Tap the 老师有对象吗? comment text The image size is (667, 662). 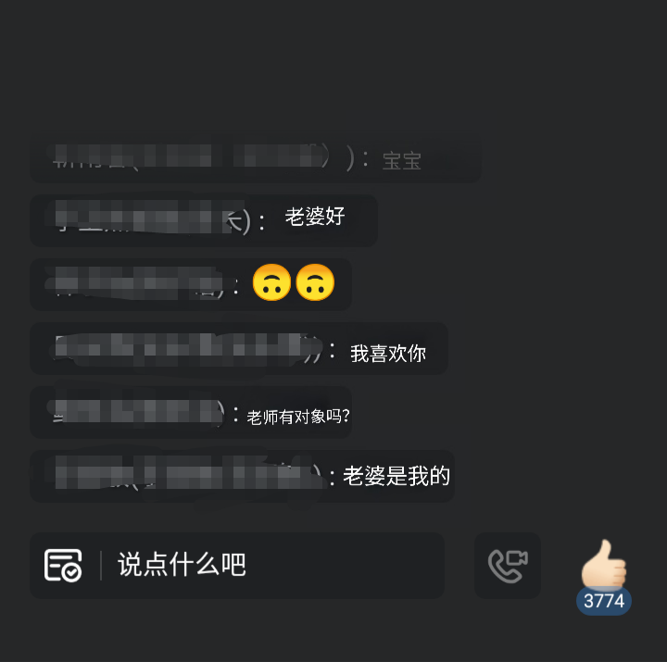click(x=297, y=417)
